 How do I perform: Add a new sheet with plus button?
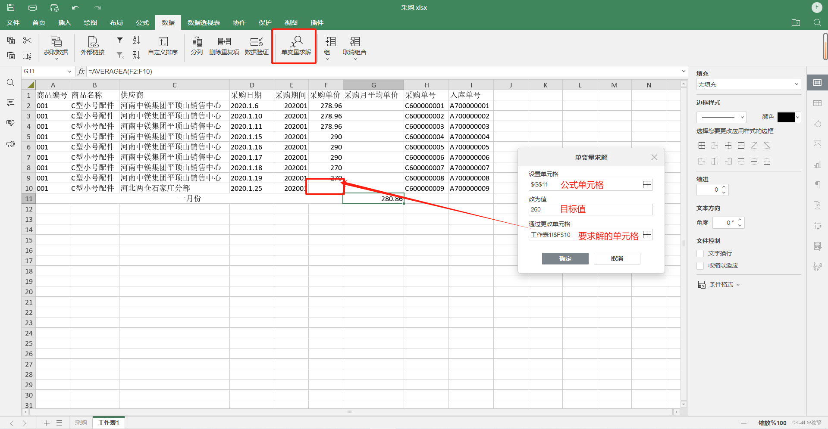coord(47,423)
